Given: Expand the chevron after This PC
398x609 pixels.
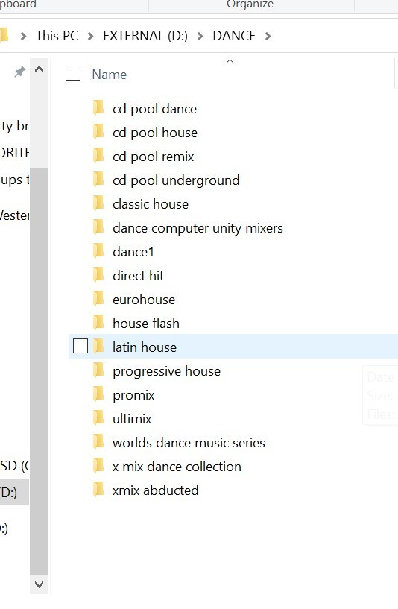Looking at the screenshot, I should click(x=90, y=36).
